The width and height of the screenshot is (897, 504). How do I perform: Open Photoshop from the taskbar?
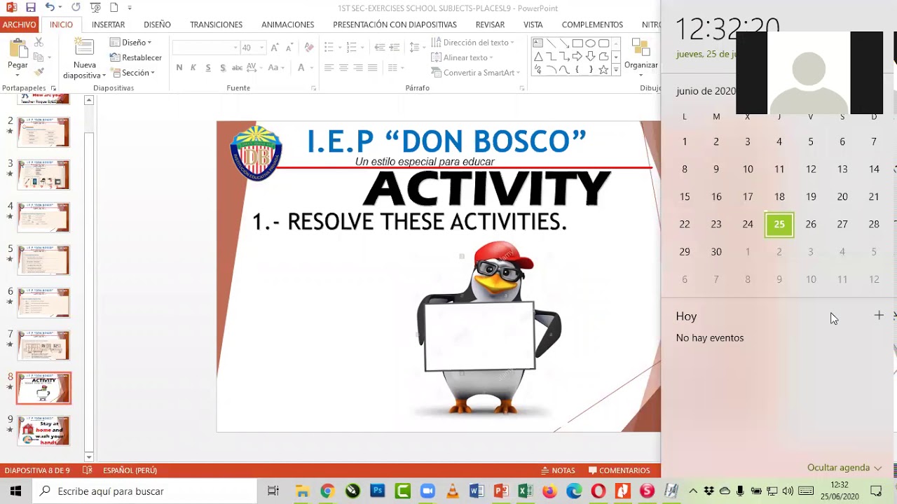coord(378,491)
